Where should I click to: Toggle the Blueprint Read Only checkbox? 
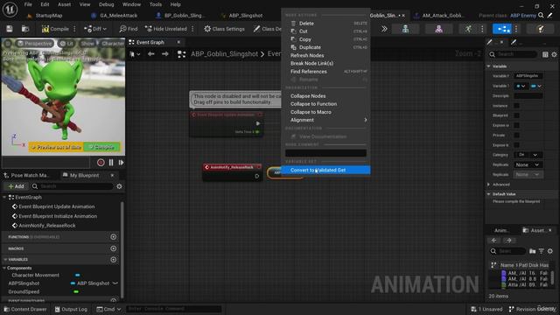pos(516,115)
